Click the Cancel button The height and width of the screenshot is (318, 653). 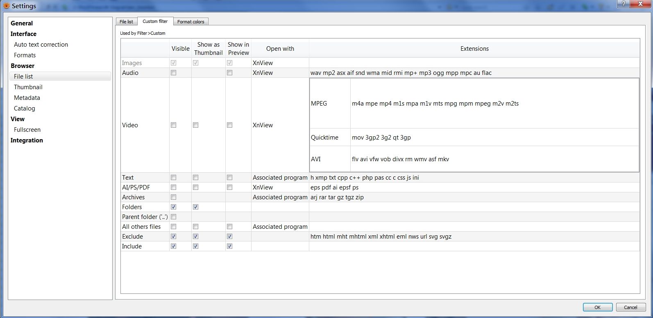click(630, 307)
